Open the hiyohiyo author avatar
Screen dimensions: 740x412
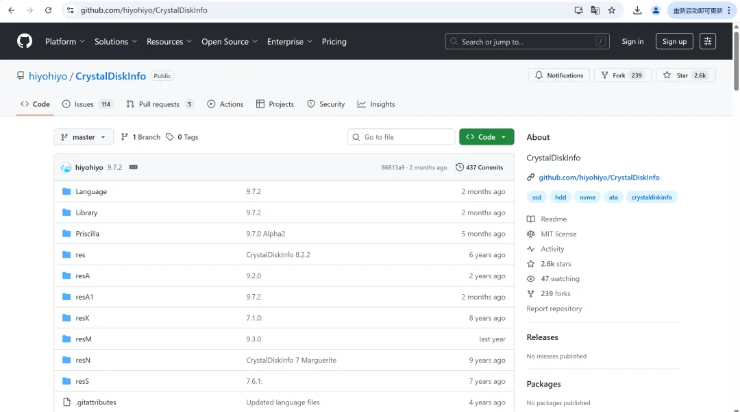click(66, 167)
